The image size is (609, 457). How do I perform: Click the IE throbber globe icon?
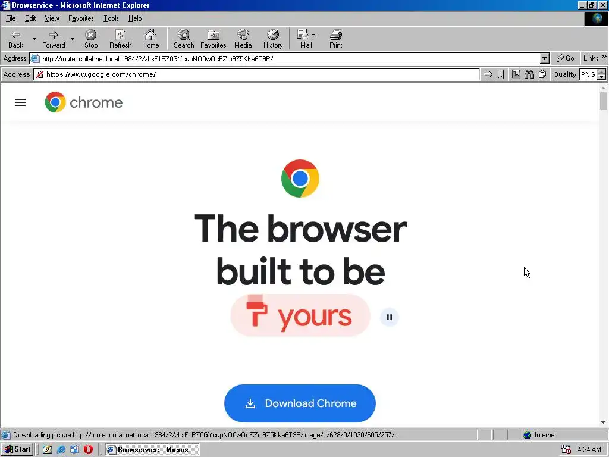point(596,18)
